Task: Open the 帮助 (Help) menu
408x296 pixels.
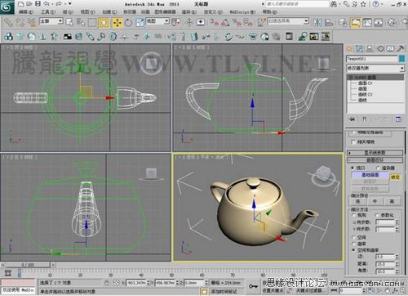Action: click(270, 12)
